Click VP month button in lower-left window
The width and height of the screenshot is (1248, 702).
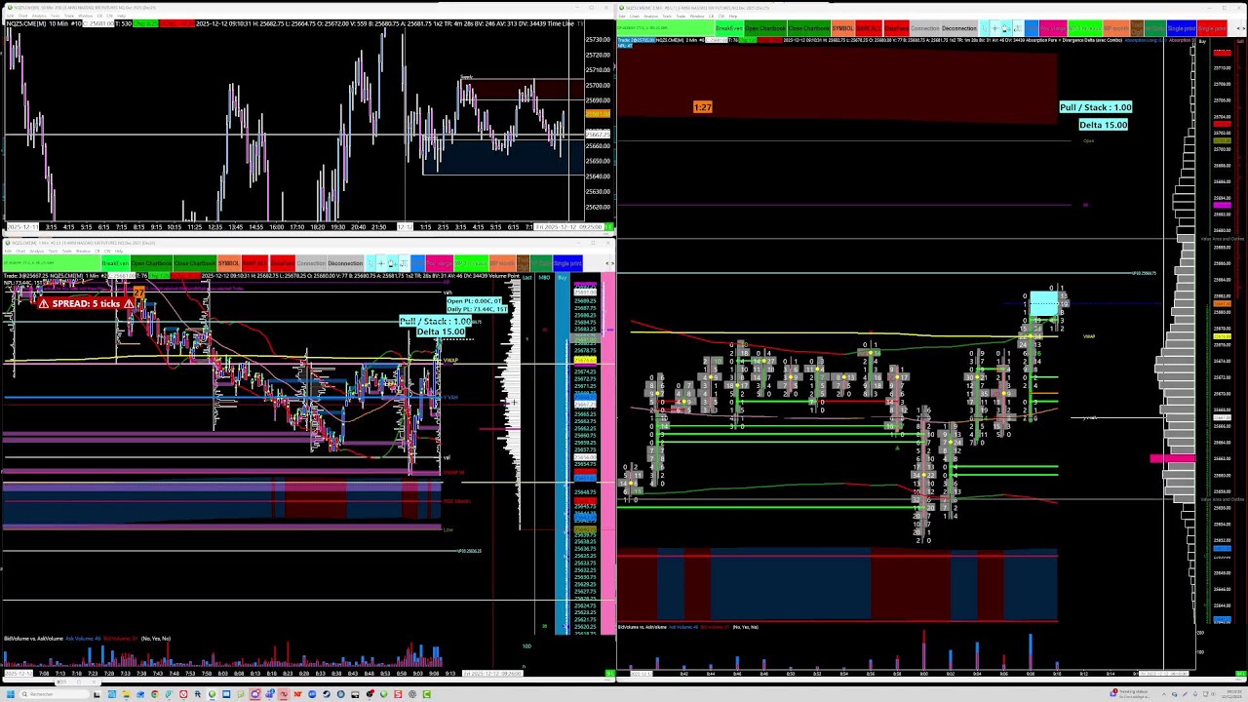click(502, 263)
